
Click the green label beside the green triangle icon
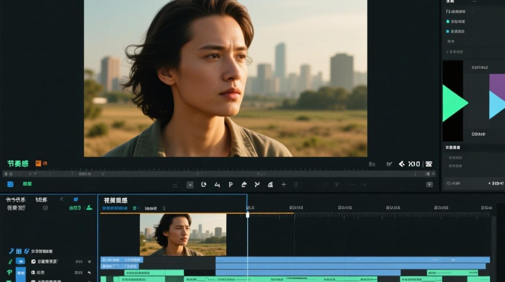(x=75, y=208)
